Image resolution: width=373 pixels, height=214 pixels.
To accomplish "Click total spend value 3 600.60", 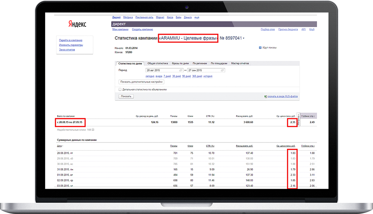I will pyautogui.click(x=248, y=122).
